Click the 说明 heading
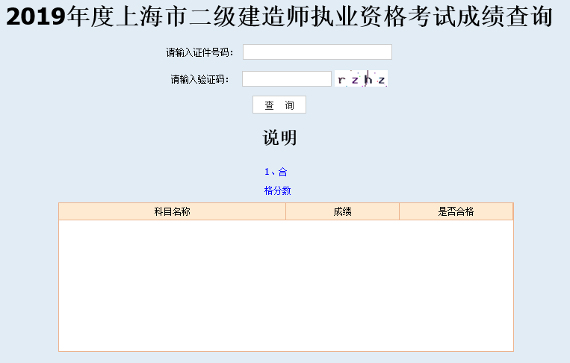 [279, 137]
